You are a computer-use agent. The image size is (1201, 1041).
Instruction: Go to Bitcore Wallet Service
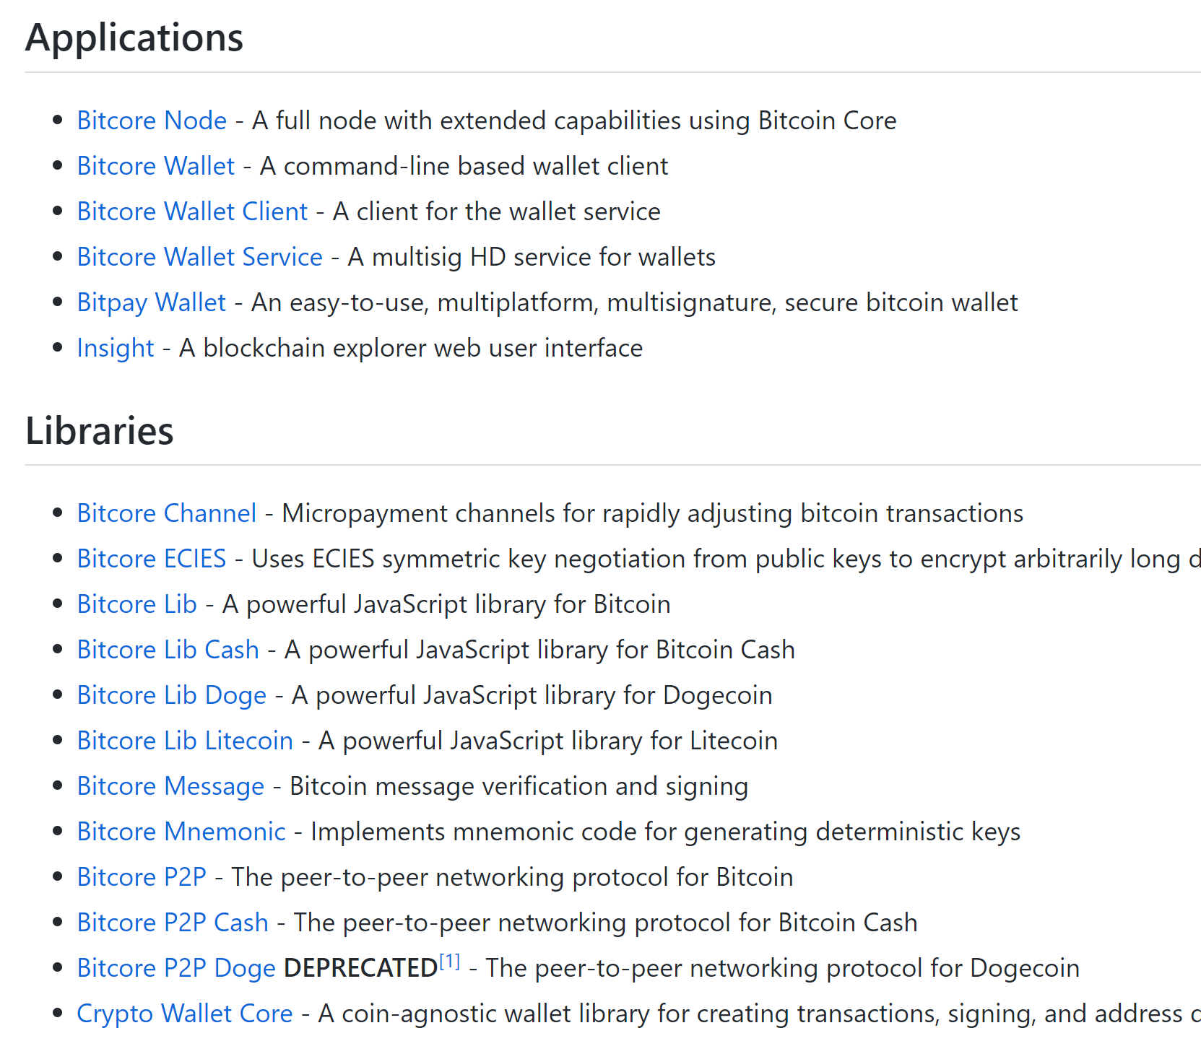199,257
